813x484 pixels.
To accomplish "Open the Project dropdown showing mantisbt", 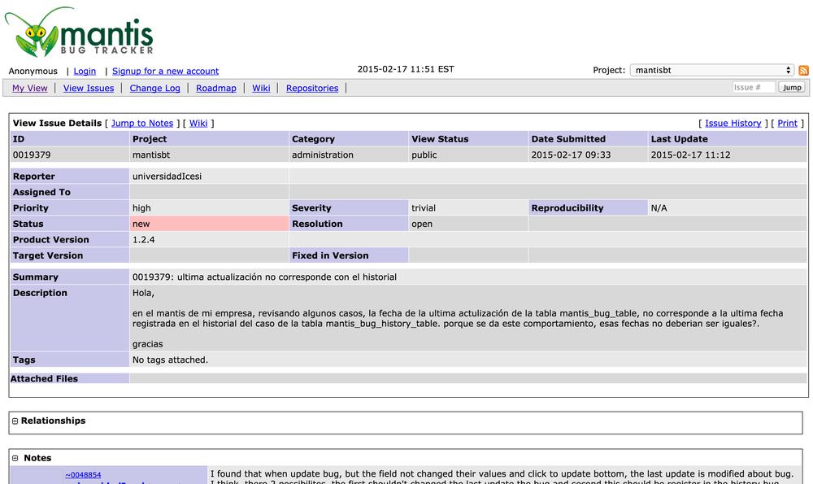I will [712, 70].
